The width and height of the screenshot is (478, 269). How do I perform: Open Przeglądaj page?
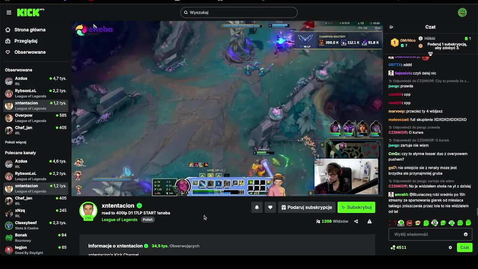pyautogui.click(x=26, y=41)
